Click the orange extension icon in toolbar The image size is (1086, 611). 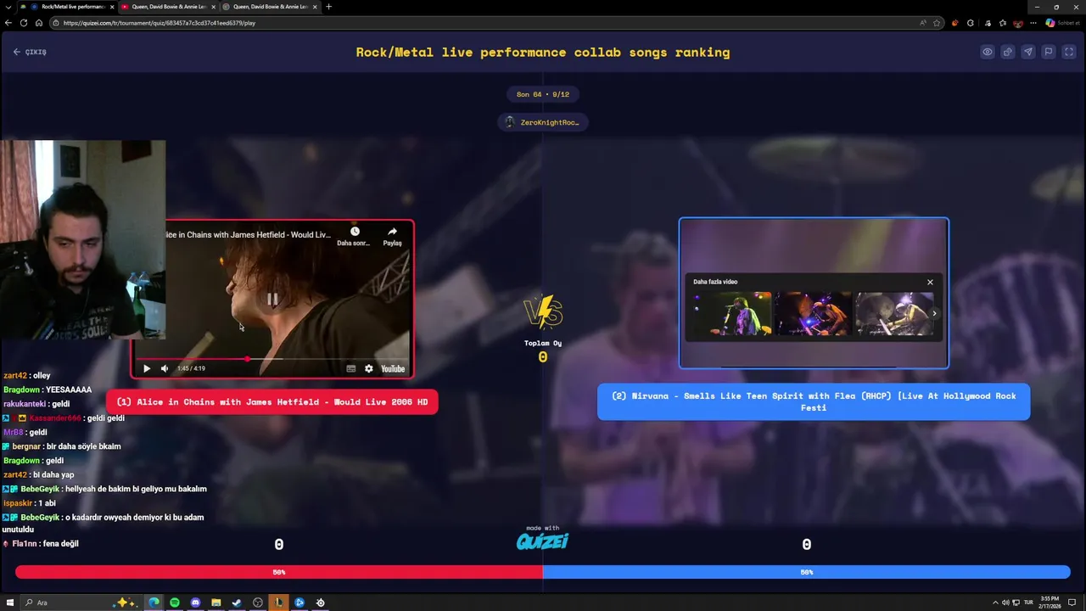[954, 23]
